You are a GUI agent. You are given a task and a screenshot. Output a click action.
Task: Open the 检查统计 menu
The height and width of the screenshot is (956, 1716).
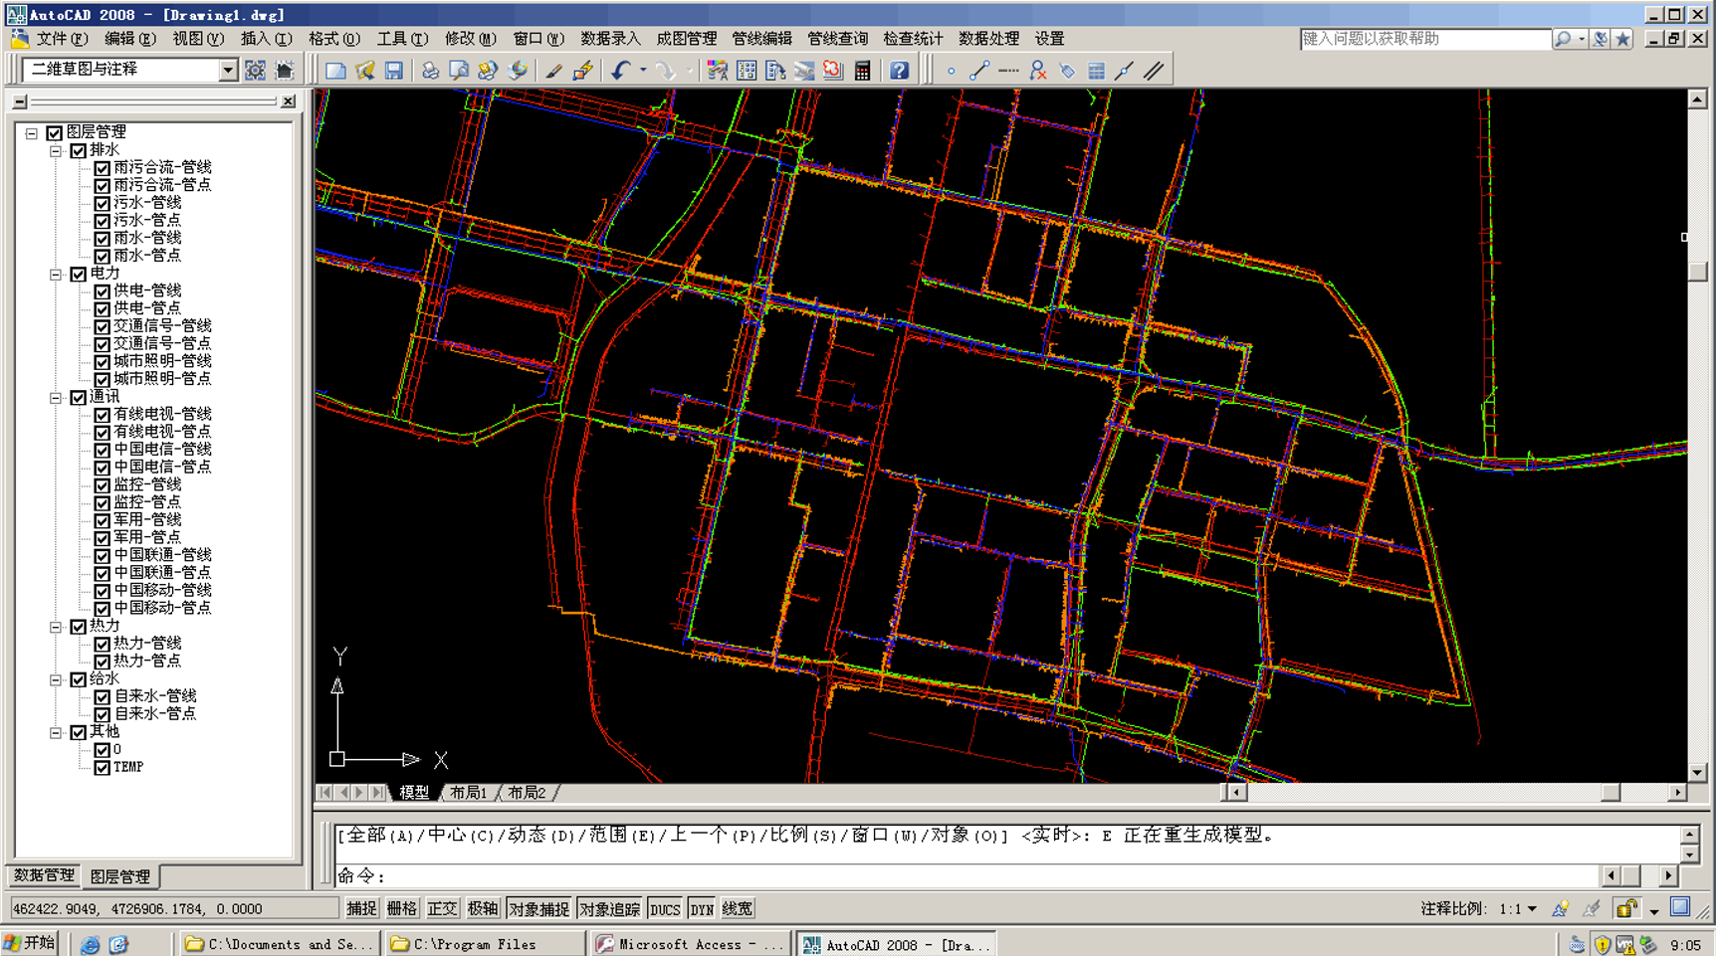[x=913, y=39]
